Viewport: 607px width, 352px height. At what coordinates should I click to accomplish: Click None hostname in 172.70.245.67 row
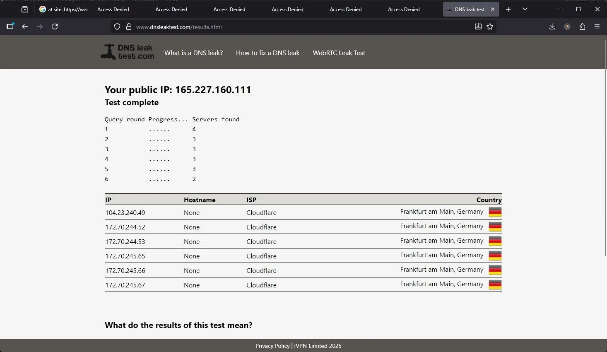point(192,285)
